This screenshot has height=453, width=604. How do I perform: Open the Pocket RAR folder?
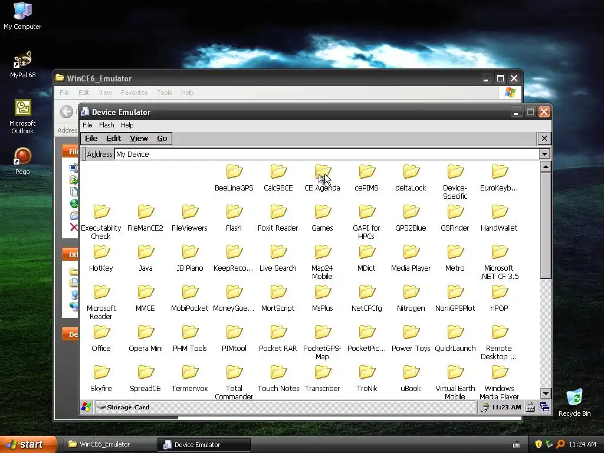[278, 338]
